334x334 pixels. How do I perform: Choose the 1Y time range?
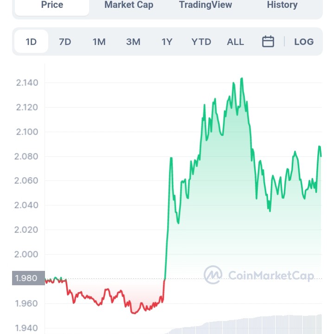[167, 42]
